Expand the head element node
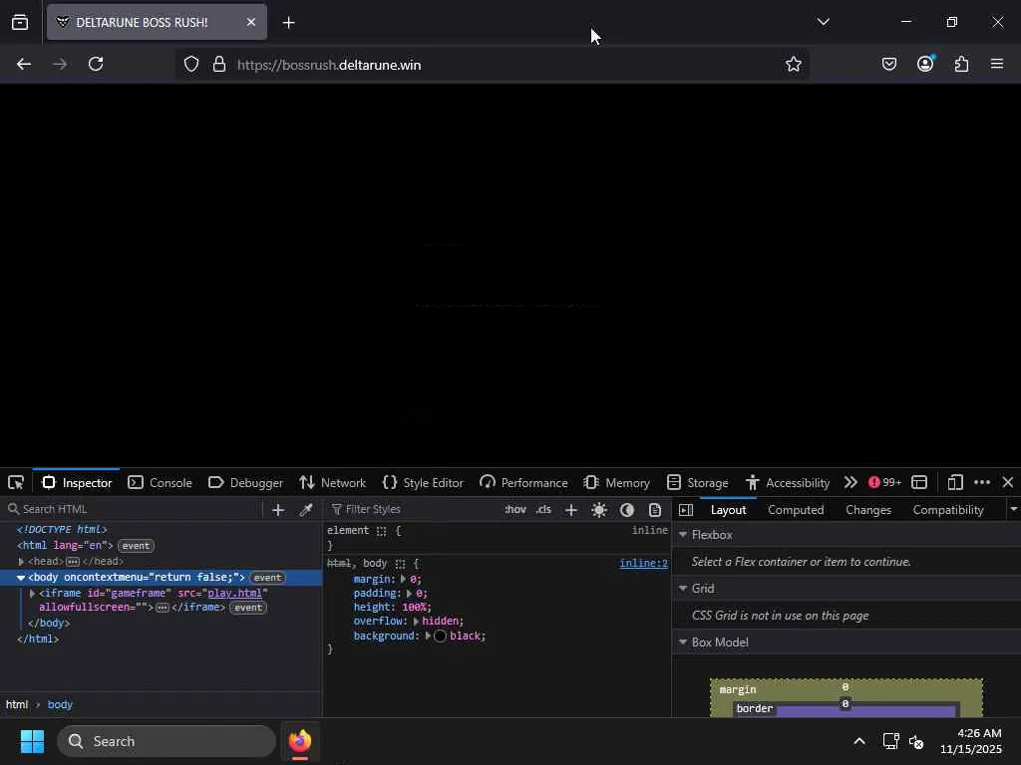The image size is (1021, 765). coord(22,562)
